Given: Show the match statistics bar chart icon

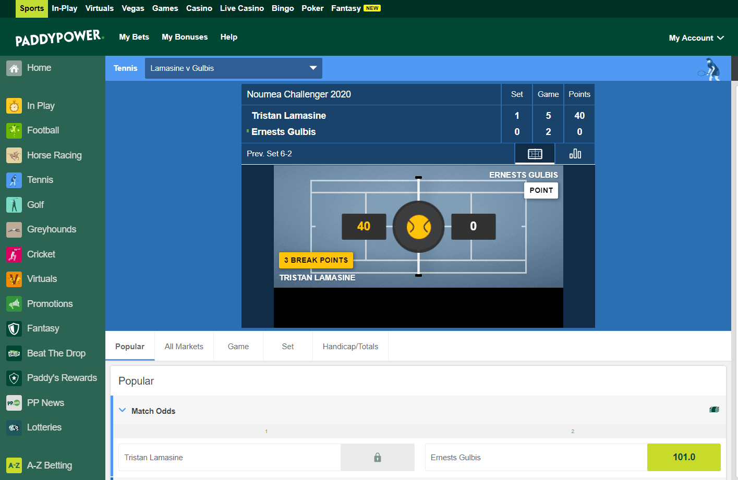Looking at the screenshot, I should pyautogui.click(x=575, y=154).
